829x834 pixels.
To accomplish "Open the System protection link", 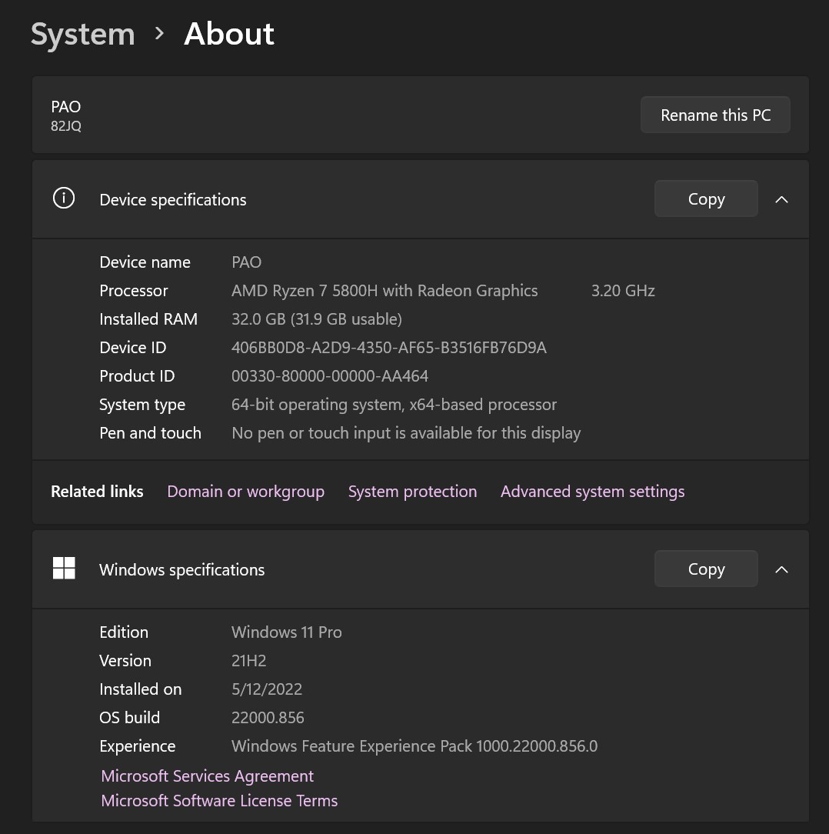I will (412, 492).
